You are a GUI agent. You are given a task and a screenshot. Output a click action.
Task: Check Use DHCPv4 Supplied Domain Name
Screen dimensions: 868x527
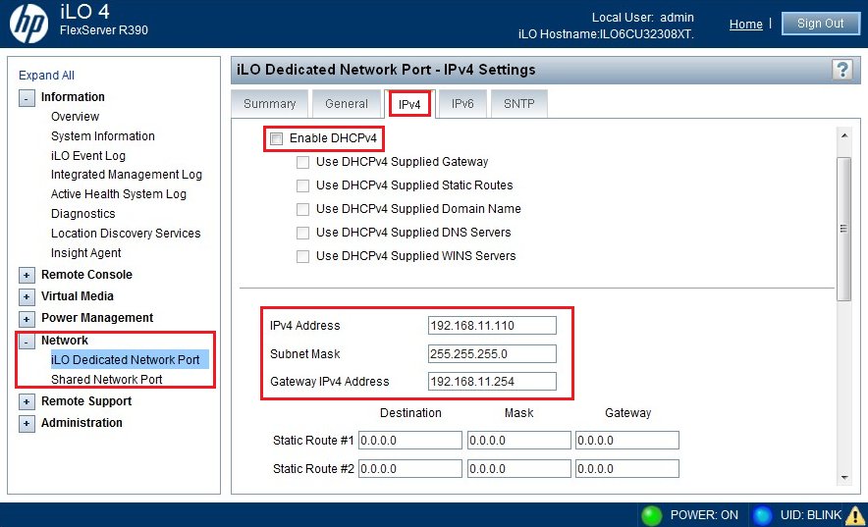click(x=302, y=210)
